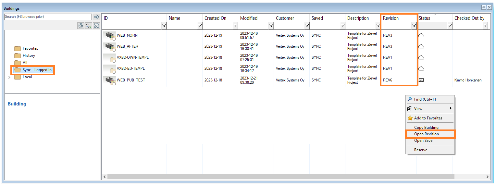Click the star icon beside Add to Favorites
The height and width of the screenshot is (184, 496).
pos(410,118)
